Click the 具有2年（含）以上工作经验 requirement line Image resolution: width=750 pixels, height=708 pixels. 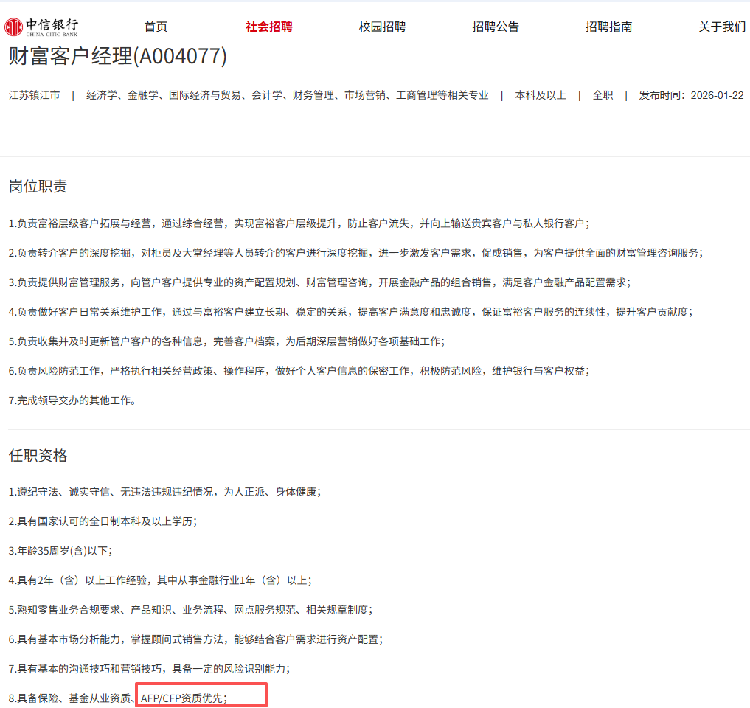[159, 580]
